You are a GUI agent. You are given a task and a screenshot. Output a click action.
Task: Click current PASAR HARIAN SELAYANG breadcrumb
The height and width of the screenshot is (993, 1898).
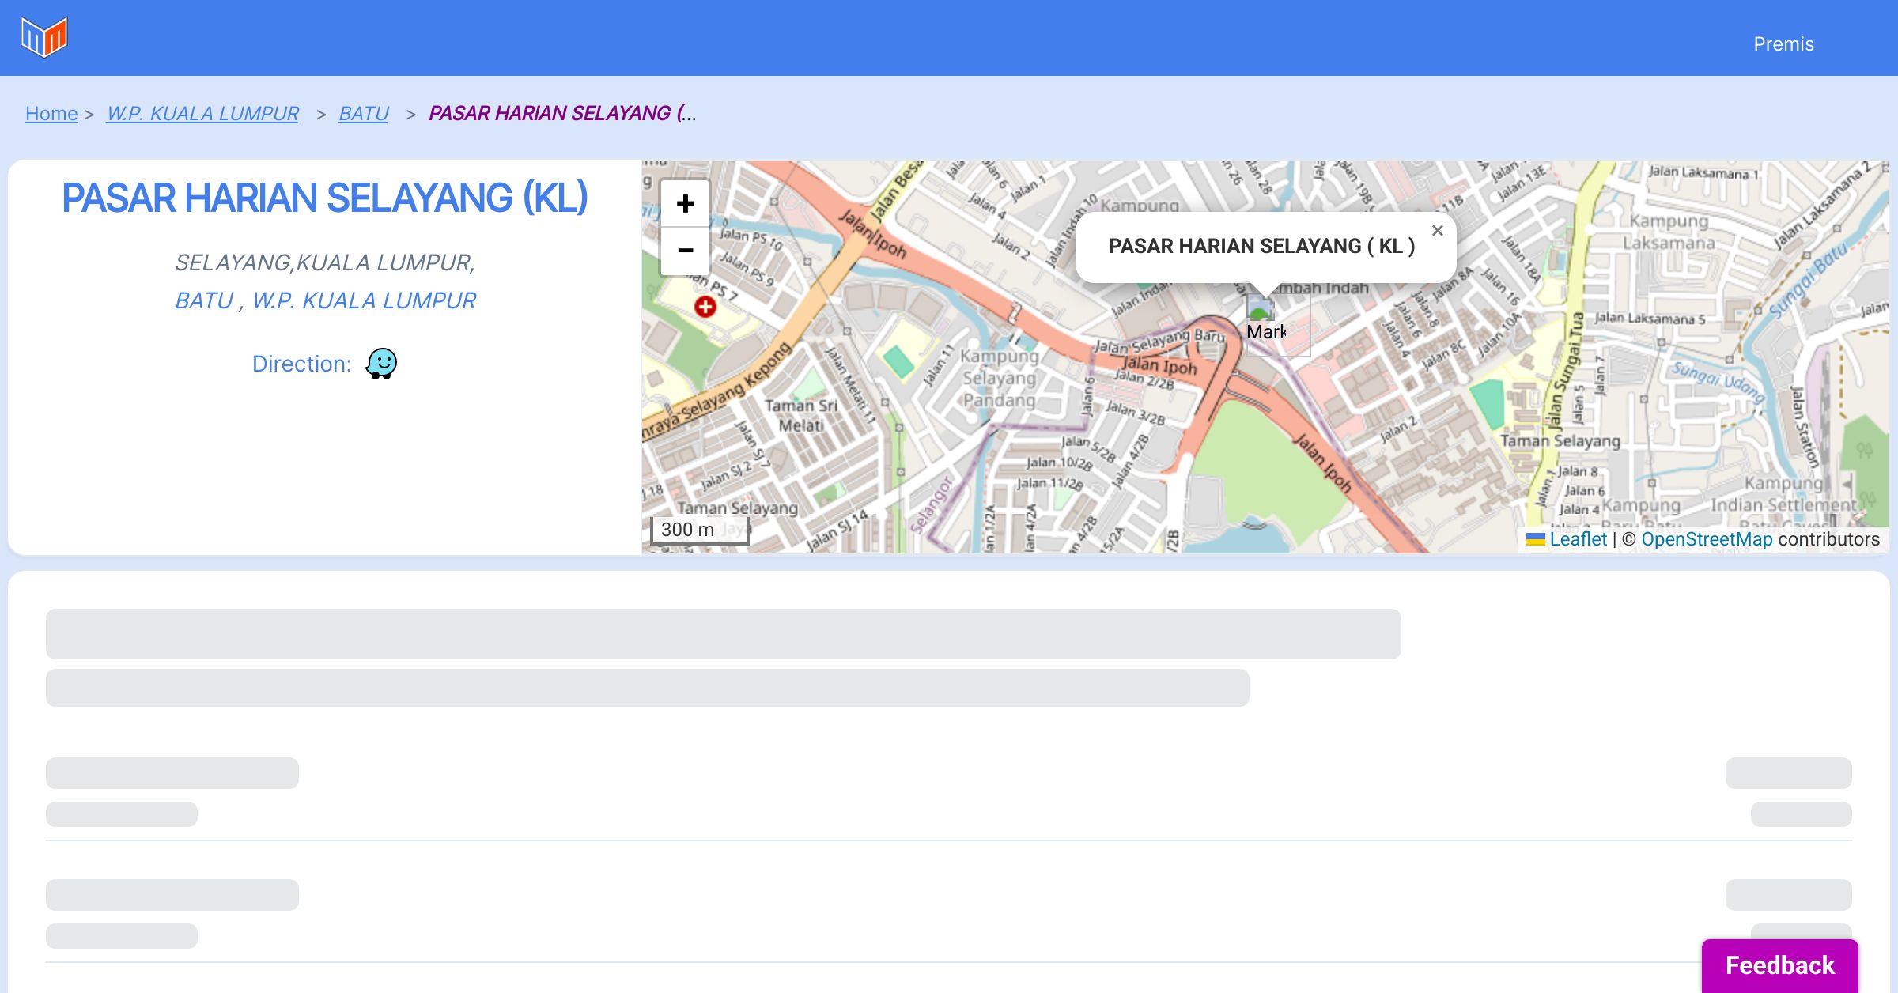pos(562,114)
